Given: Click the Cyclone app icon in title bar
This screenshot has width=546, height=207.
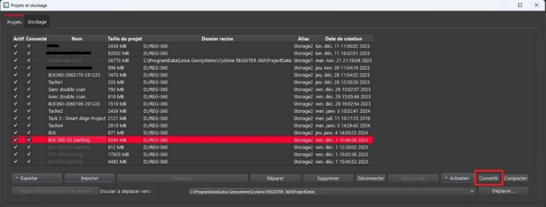Looking at the screenshot, I should (6, 5).
